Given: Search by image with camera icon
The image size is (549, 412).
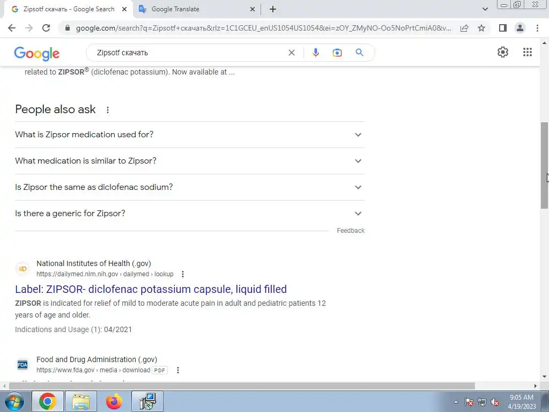Looking at the screenshot, I should coord(337,53).
